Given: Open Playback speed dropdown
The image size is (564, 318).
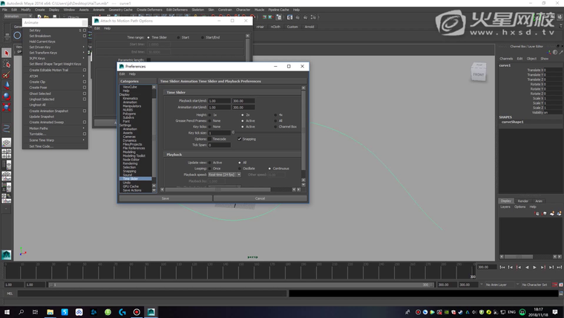Looking at the screenshot, I should [x=226, y=175].
